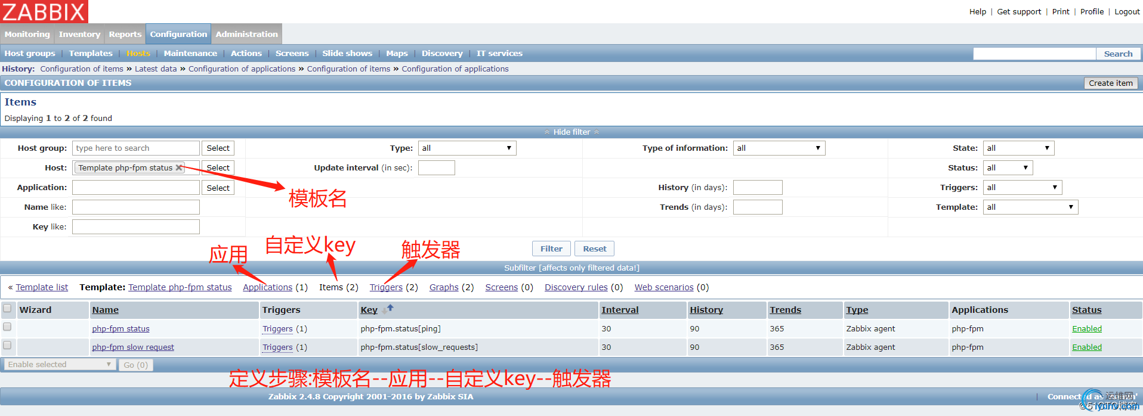Toggle Enabled status for php-fpm slow request
This screenshot has width=1143, height=416.
[1087, 347]
